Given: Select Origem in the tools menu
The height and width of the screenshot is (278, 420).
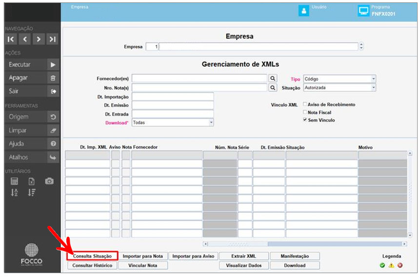Looking at the screenshot, I should tap(26, 117).
